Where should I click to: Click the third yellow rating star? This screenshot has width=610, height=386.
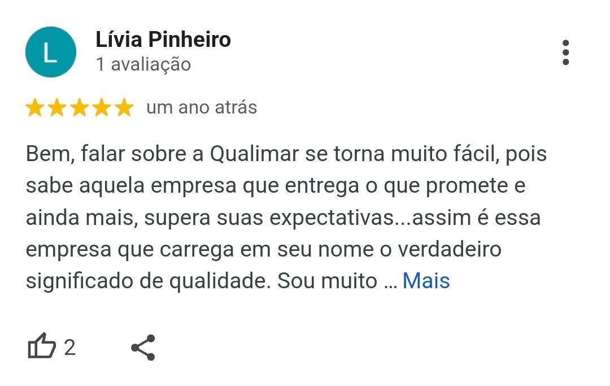79,107
